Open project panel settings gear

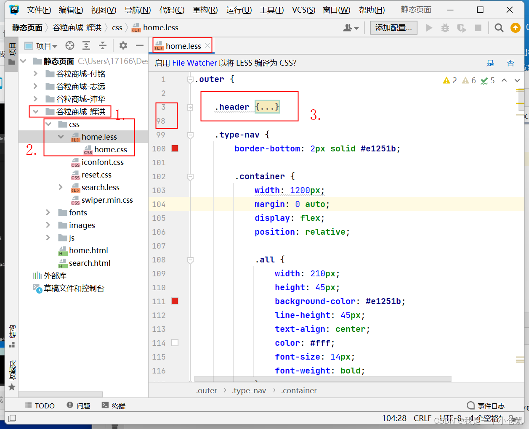point(123,45)
